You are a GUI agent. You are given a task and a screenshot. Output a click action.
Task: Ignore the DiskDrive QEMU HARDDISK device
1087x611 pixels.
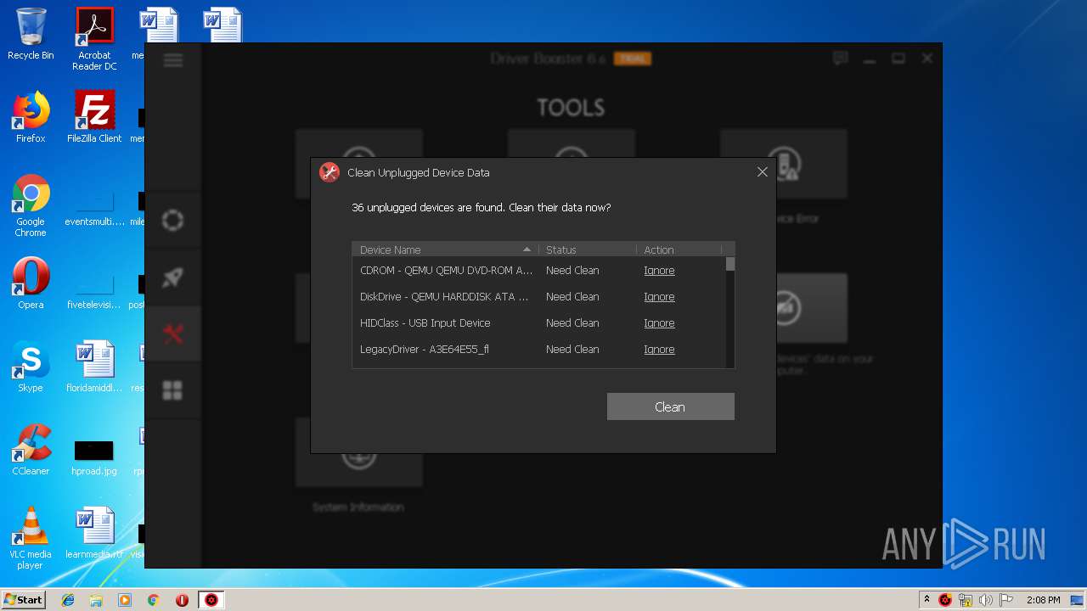tap(659, 297)
